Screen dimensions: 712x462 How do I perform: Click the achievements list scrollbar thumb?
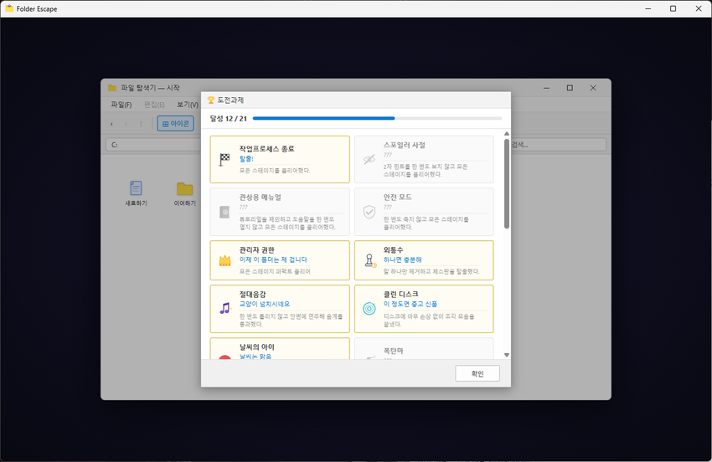(507, 184)
